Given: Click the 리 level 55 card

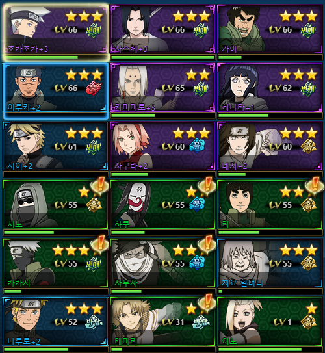Looking at the screenshot, I should coord(270,205).
